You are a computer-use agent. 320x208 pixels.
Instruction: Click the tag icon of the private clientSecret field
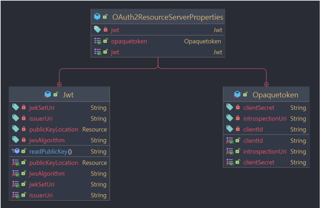230,107
